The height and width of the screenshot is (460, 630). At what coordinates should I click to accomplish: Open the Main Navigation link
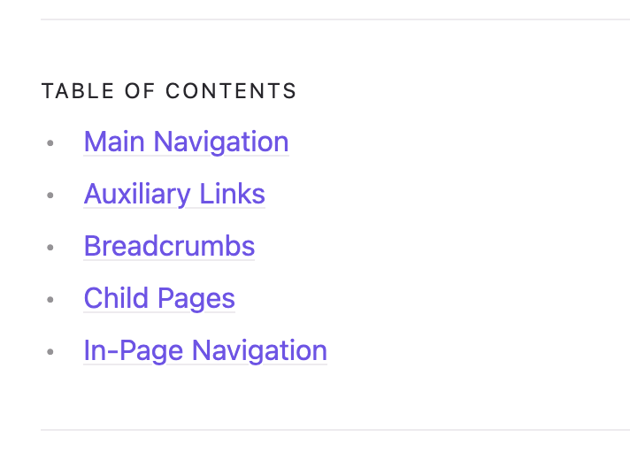point(186,142)
